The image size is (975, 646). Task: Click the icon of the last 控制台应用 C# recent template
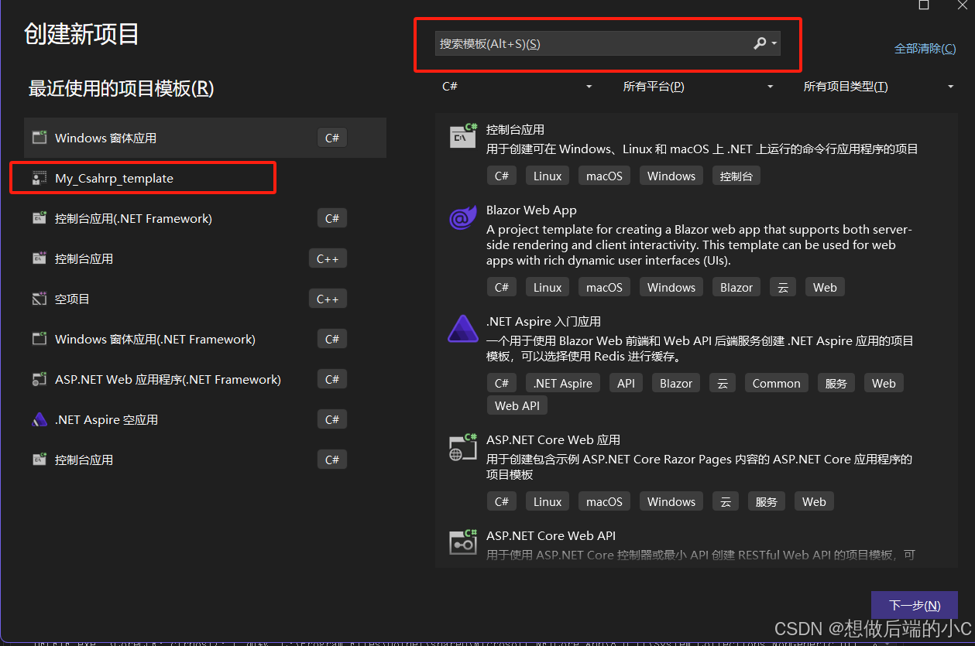tap(39, 460)
